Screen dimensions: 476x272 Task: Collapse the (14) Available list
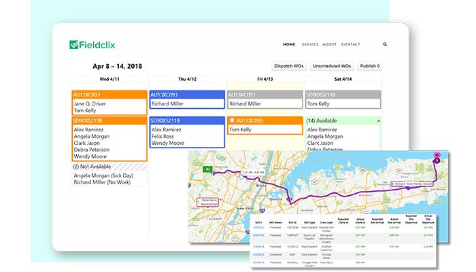coord(378,120)
